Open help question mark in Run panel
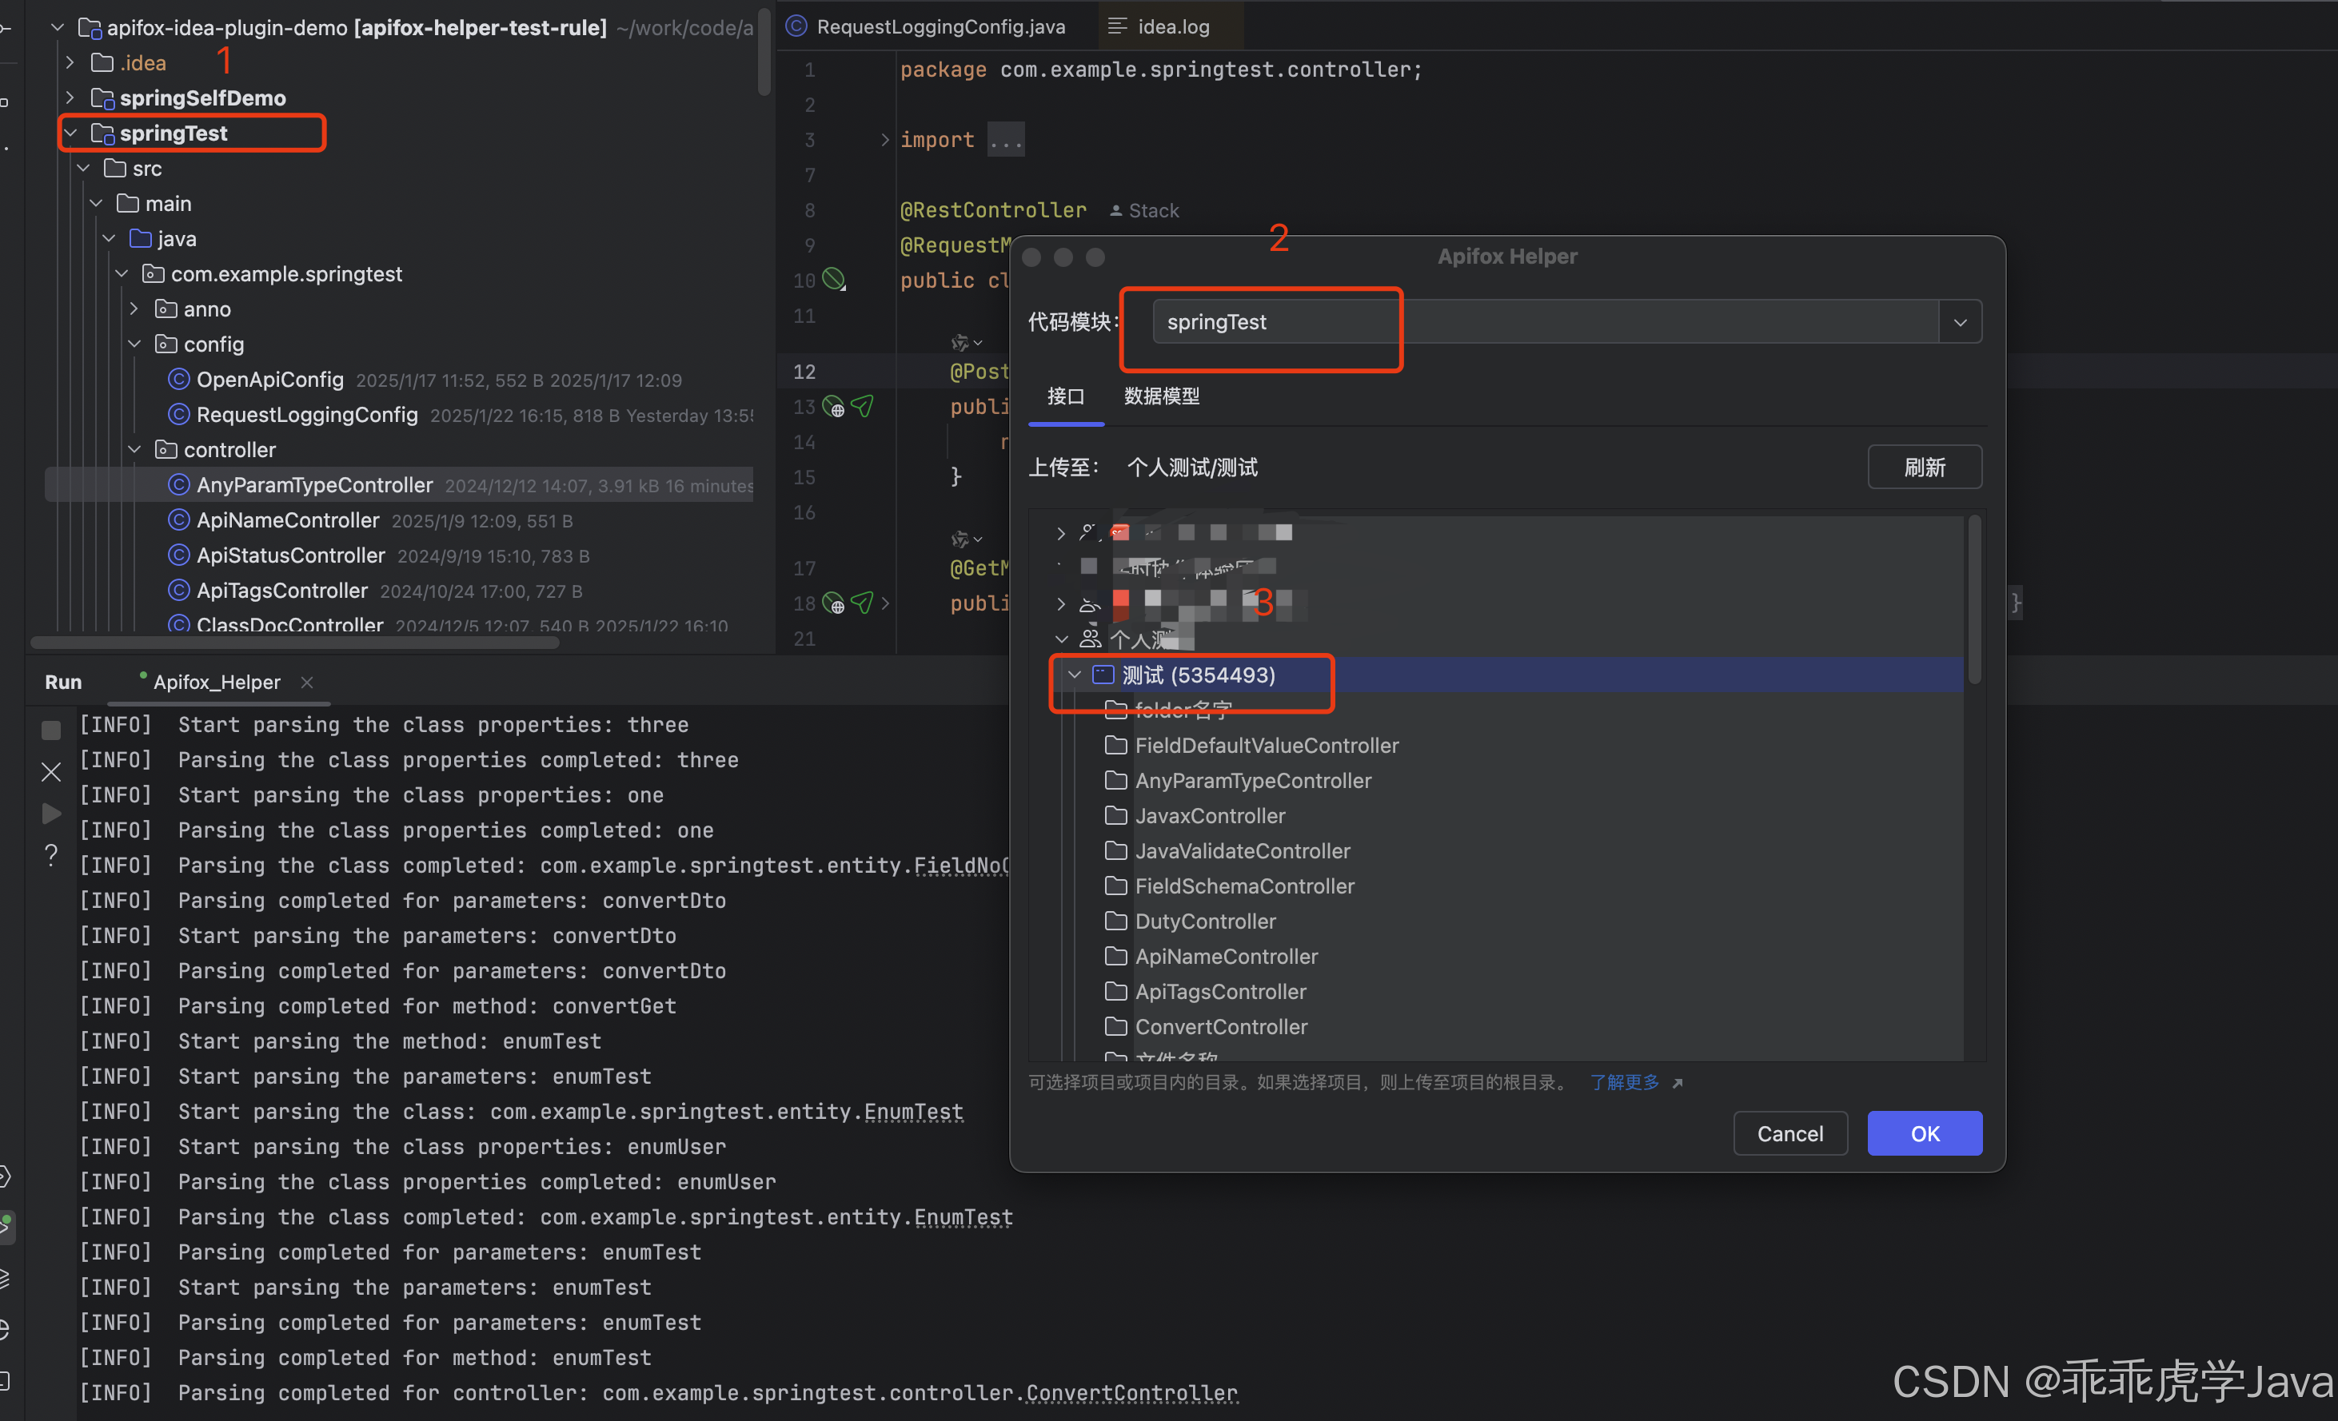 (51, 854)
